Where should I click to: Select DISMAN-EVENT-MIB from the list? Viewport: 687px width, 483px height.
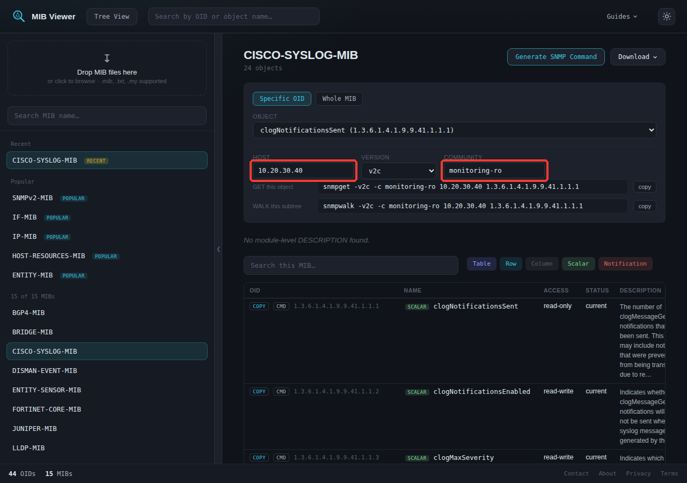point(107,371)
